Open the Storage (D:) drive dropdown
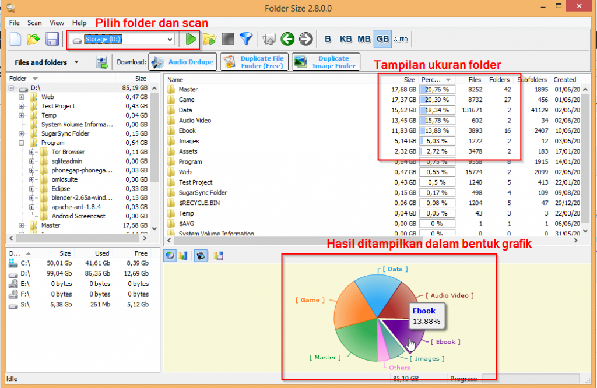This screenshot has height=388, width=597. 170,39
